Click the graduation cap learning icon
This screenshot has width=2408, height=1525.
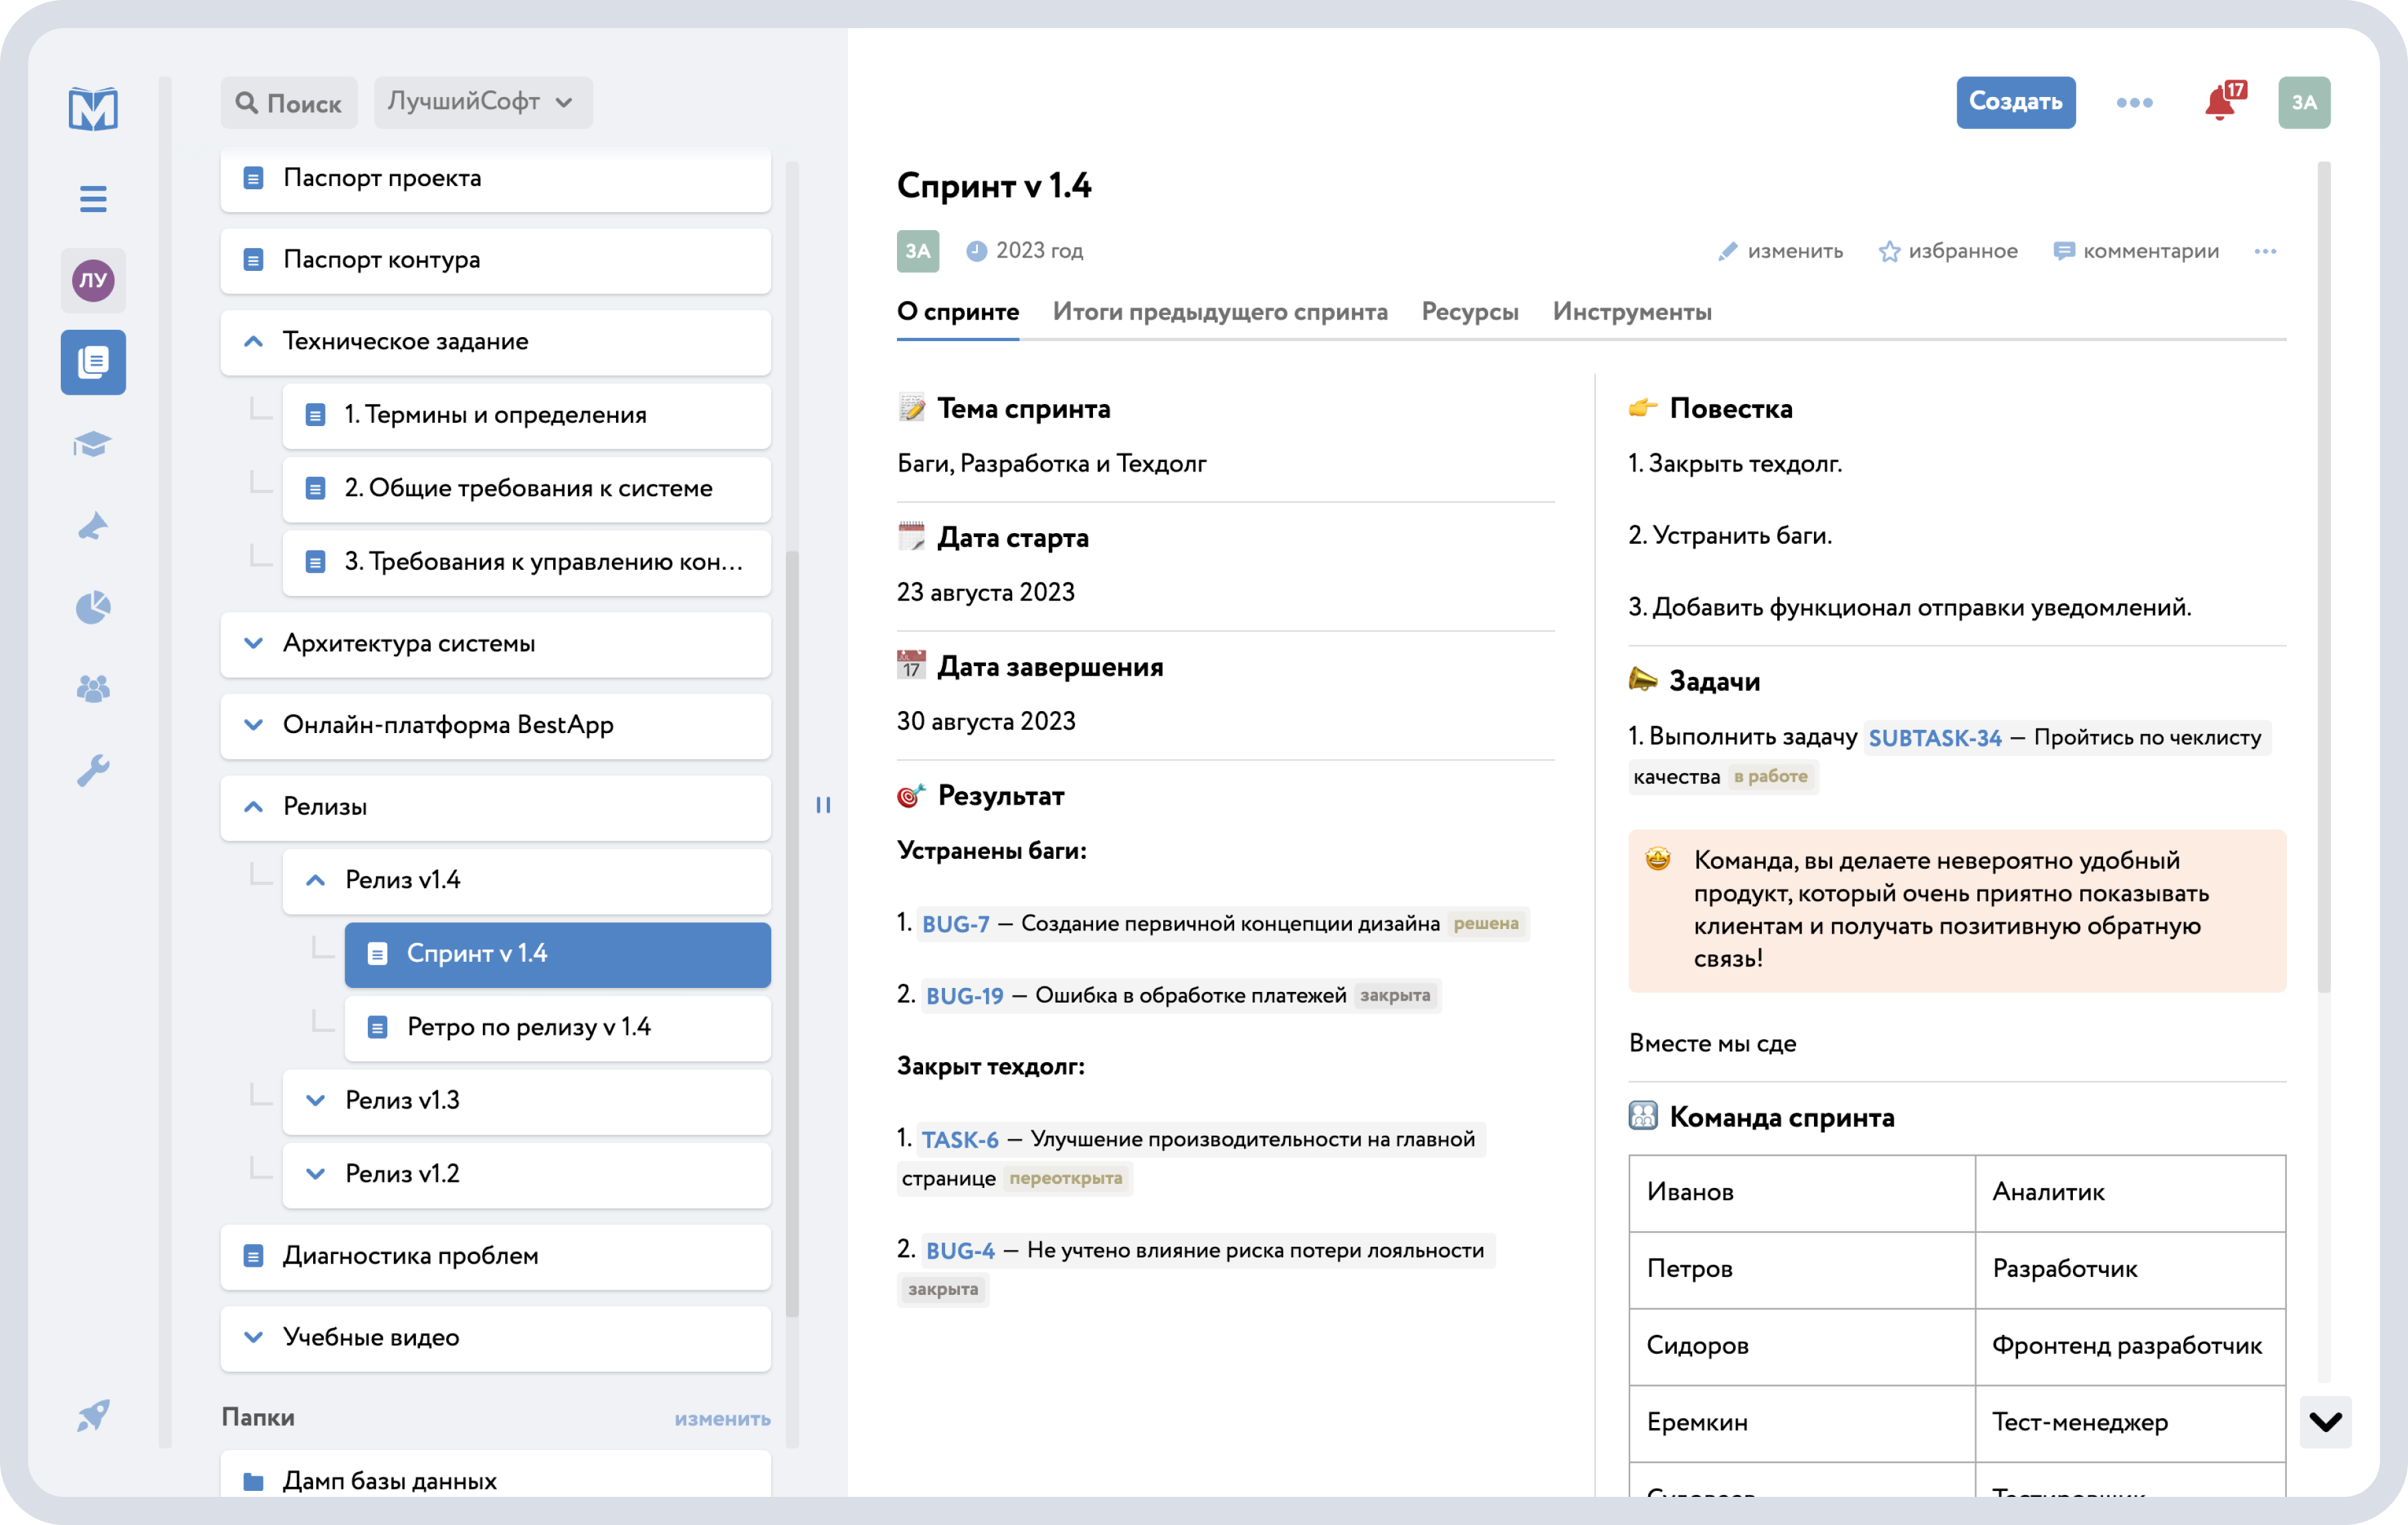pos(93,444)
